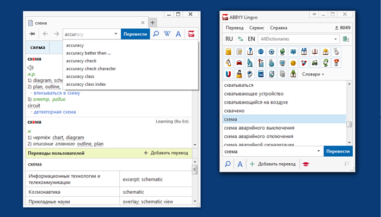The image size is (381, 217).
Task: Click Перевести button in main Lingvo window
Action: 337,151
